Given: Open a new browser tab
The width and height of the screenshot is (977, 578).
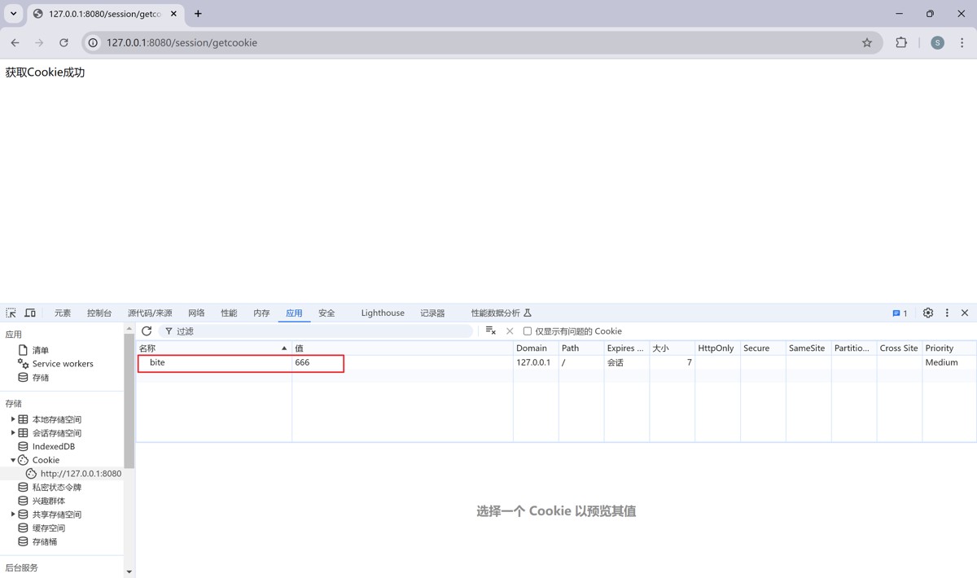Looking at the screenshot, I should pos(198,14).
